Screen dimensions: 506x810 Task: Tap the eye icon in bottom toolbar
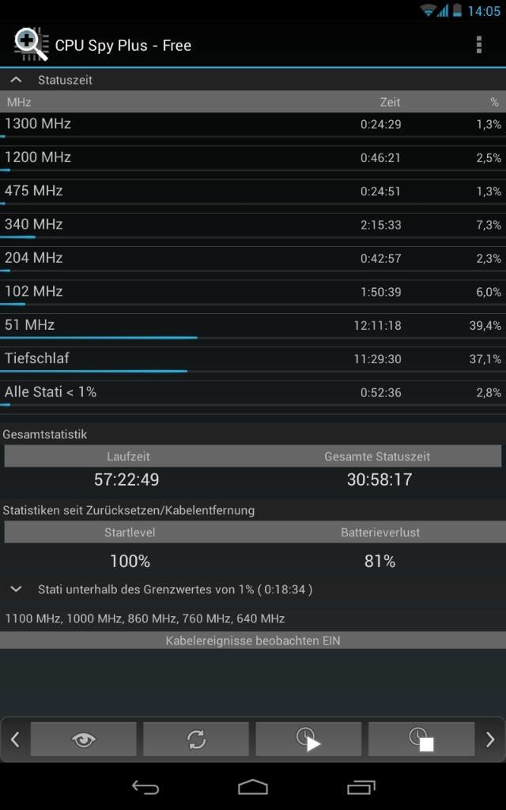coord(84,740)
